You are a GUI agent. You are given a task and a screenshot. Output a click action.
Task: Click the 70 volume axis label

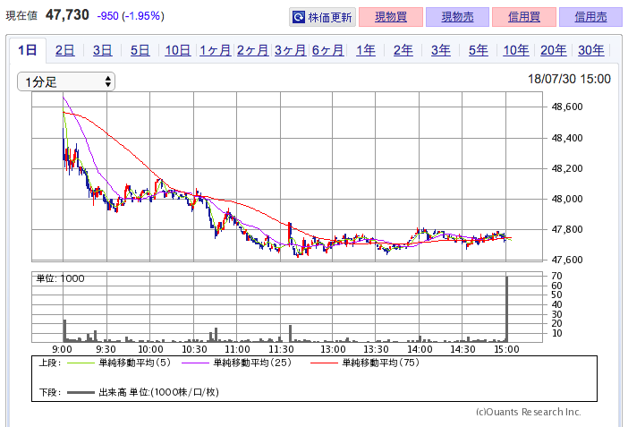[x=556, y=276]
